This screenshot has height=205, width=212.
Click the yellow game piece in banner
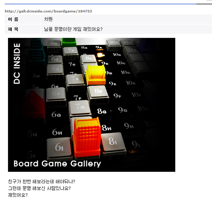click(x=96, y=75)
